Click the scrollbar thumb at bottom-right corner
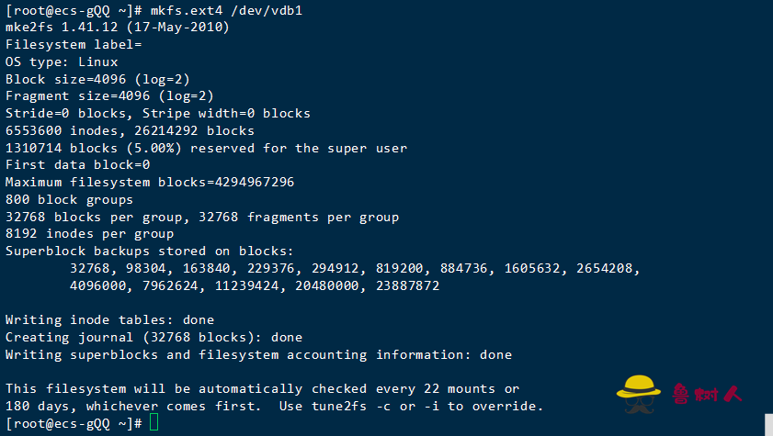 click(768, 425)
